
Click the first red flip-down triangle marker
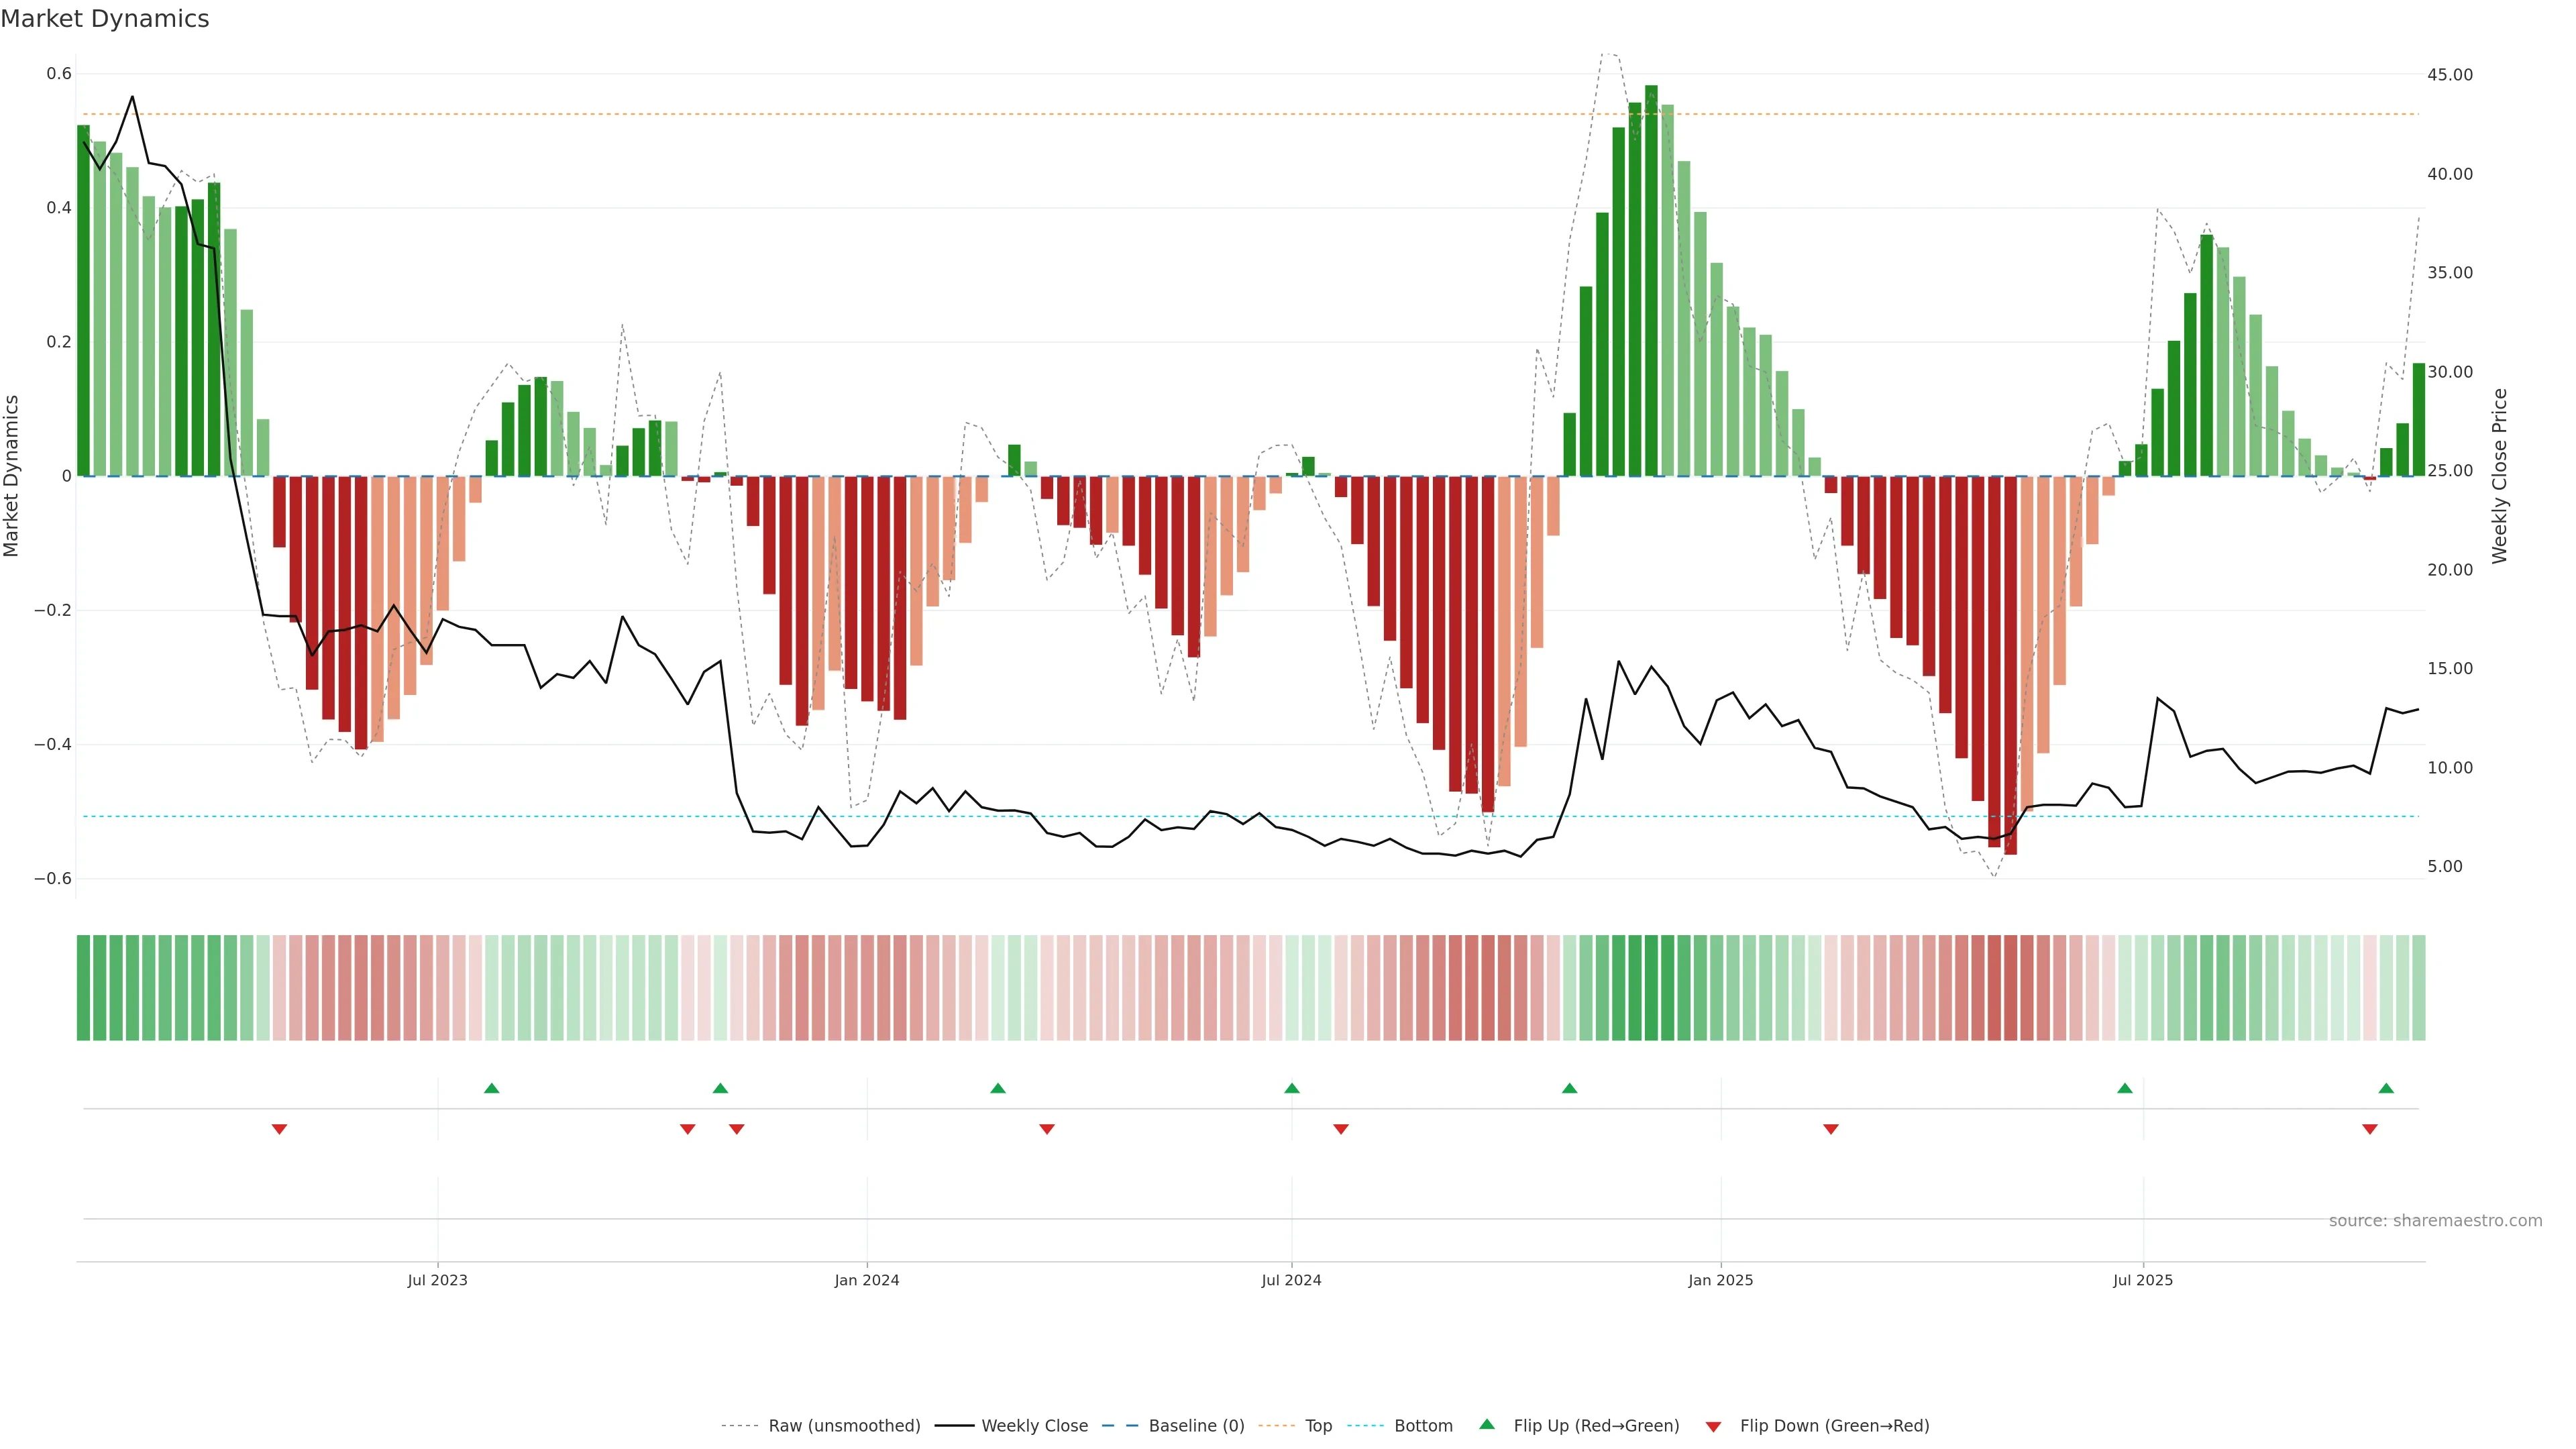point(279,1129)
